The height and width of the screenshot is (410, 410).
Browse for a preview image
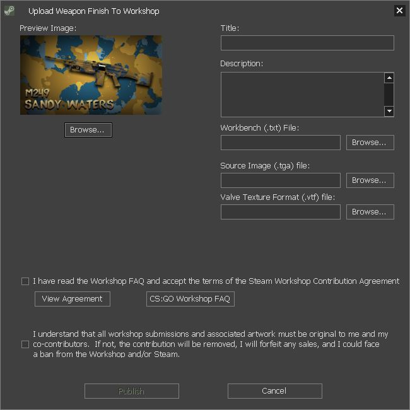(88, 130)
